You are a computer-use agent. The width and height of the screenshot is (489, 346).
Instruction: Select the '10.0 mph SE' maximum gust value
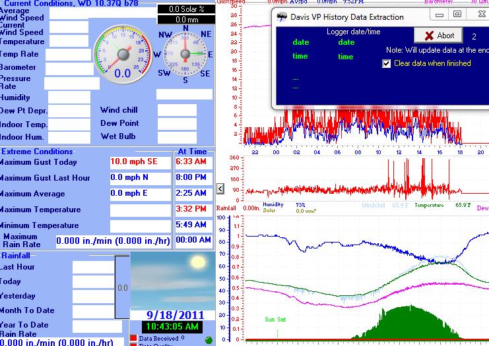coord(141,161)
